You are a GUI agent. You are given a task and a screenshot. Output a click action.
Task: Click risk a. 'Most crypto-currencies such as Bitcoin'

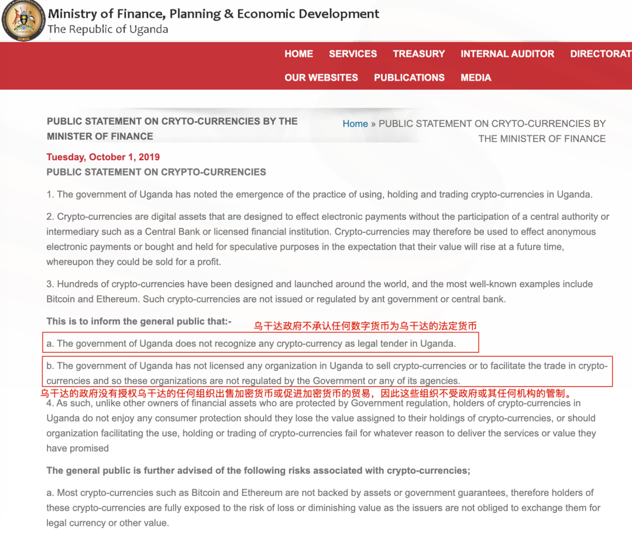[x=323, y=508]
